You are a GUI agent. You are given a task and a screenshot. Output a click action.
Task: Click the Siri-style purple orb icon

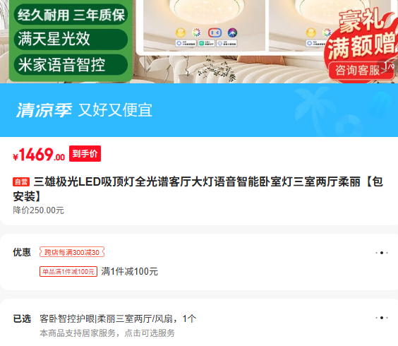click(x=232, y=32)
